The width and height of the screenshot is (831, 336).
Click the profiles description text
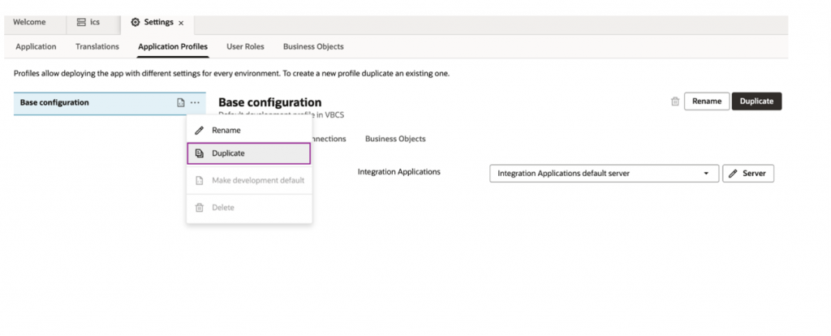coord(231,74)
